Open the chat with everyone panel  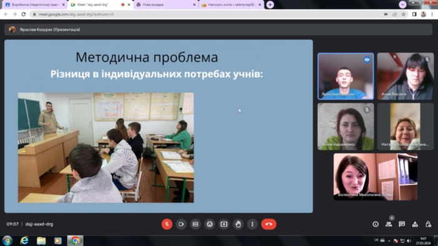[x=402, y=224]
